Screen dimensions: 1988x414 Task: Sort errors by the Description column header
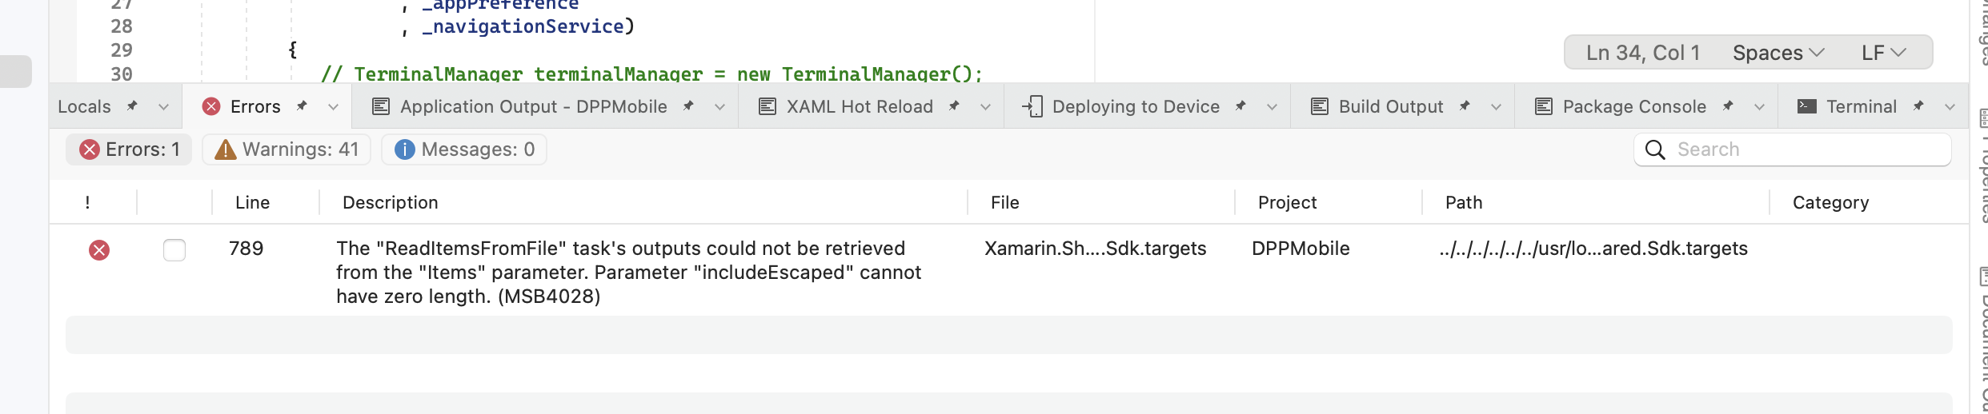pos(390,202)
